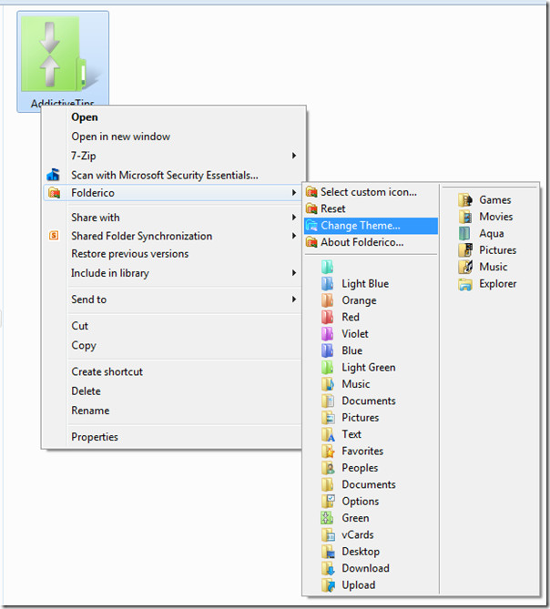Open About Folderico... entry
The height and width of the screenshot is (609, 550).
pos(371,242)
